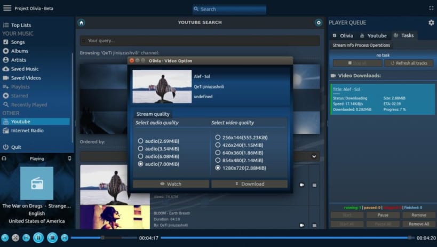
Task: Choose 426x240(1.15MiB) video quality
Action: pyautogui.click(x=239, y=145)
